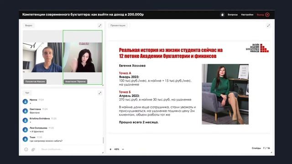Click the red Выход exit button
Viewport: 292px width, 164px height.
263,15
